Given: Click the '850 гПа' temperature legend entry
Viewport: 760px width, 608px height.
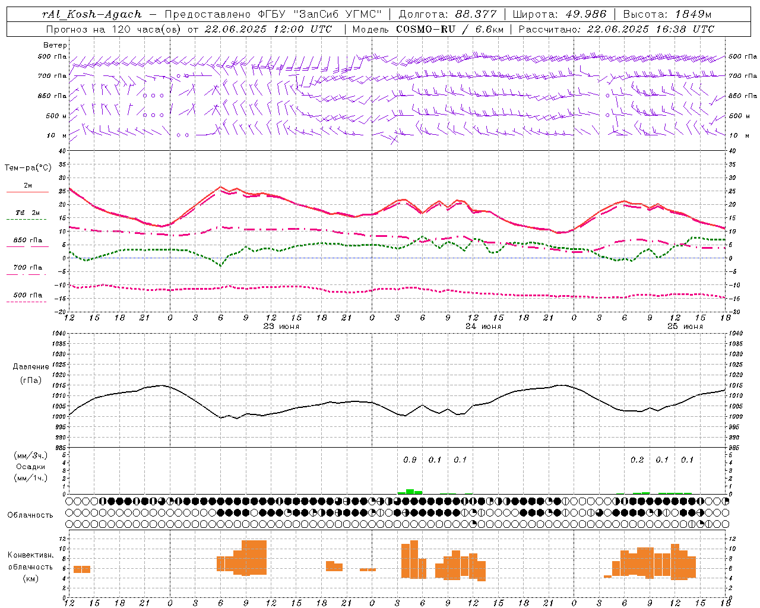Looking at the screenshot, I should [27, 240].
